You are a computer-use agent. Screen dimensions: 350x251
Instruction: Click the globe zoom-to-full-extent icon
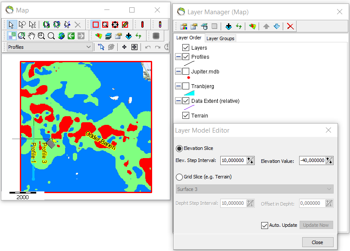61,36
